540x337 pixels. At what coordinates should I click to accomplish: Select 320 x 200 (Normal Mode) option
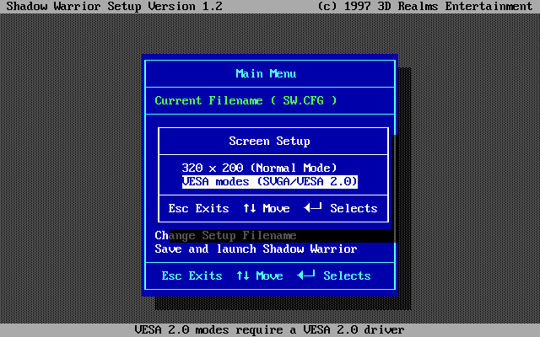259,168
